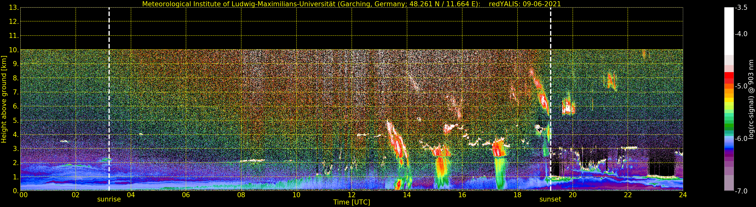Click the '10.' height tick label
Image resolution: width=756 pixels, height=207 pixels.
pos(14,50)
